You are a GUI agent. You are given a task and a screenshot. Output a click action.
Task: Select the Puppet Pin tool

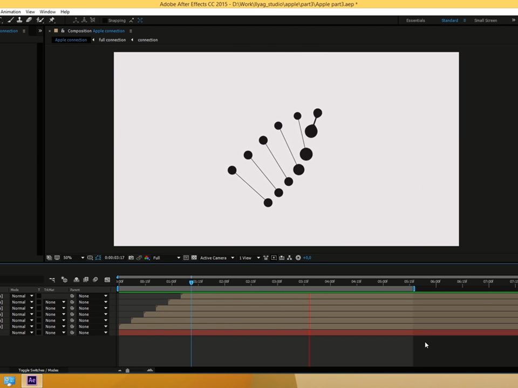(x=52, y=20)
